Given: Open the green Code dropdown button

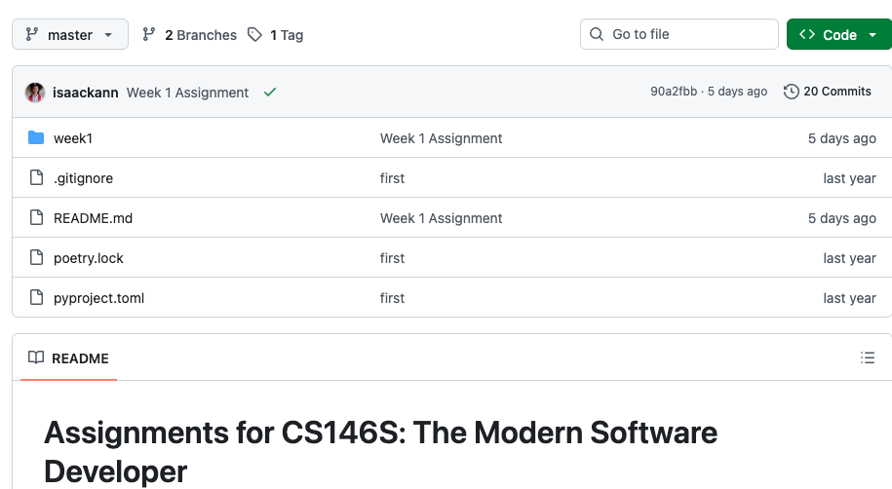Looking at the screenshot, I should coord(839,35).
